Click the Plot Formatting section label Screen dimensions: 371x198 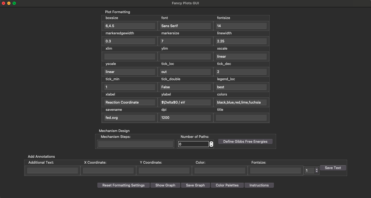click(x=117, y=12)
